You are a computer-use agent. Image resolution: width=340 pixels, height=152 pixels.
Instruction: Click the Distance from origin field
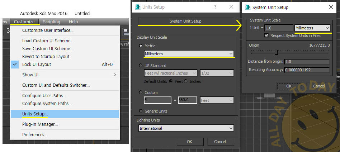307,62
